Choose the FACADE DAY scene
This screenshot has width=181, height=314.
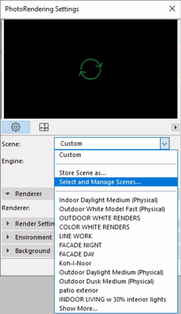[116, 254]
